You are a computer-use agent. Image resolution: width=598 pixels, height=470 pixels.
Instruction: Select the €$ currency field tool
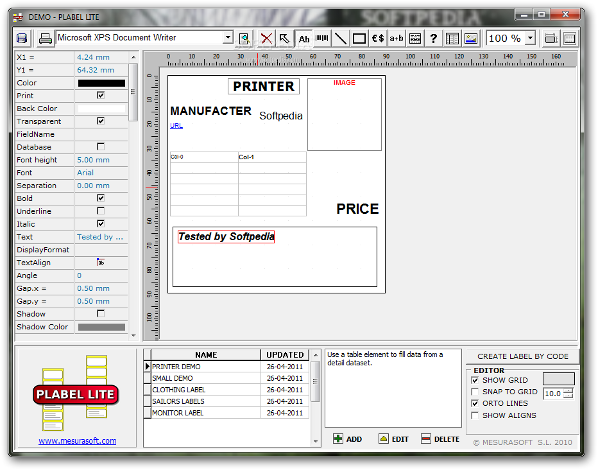click(378, 39)
